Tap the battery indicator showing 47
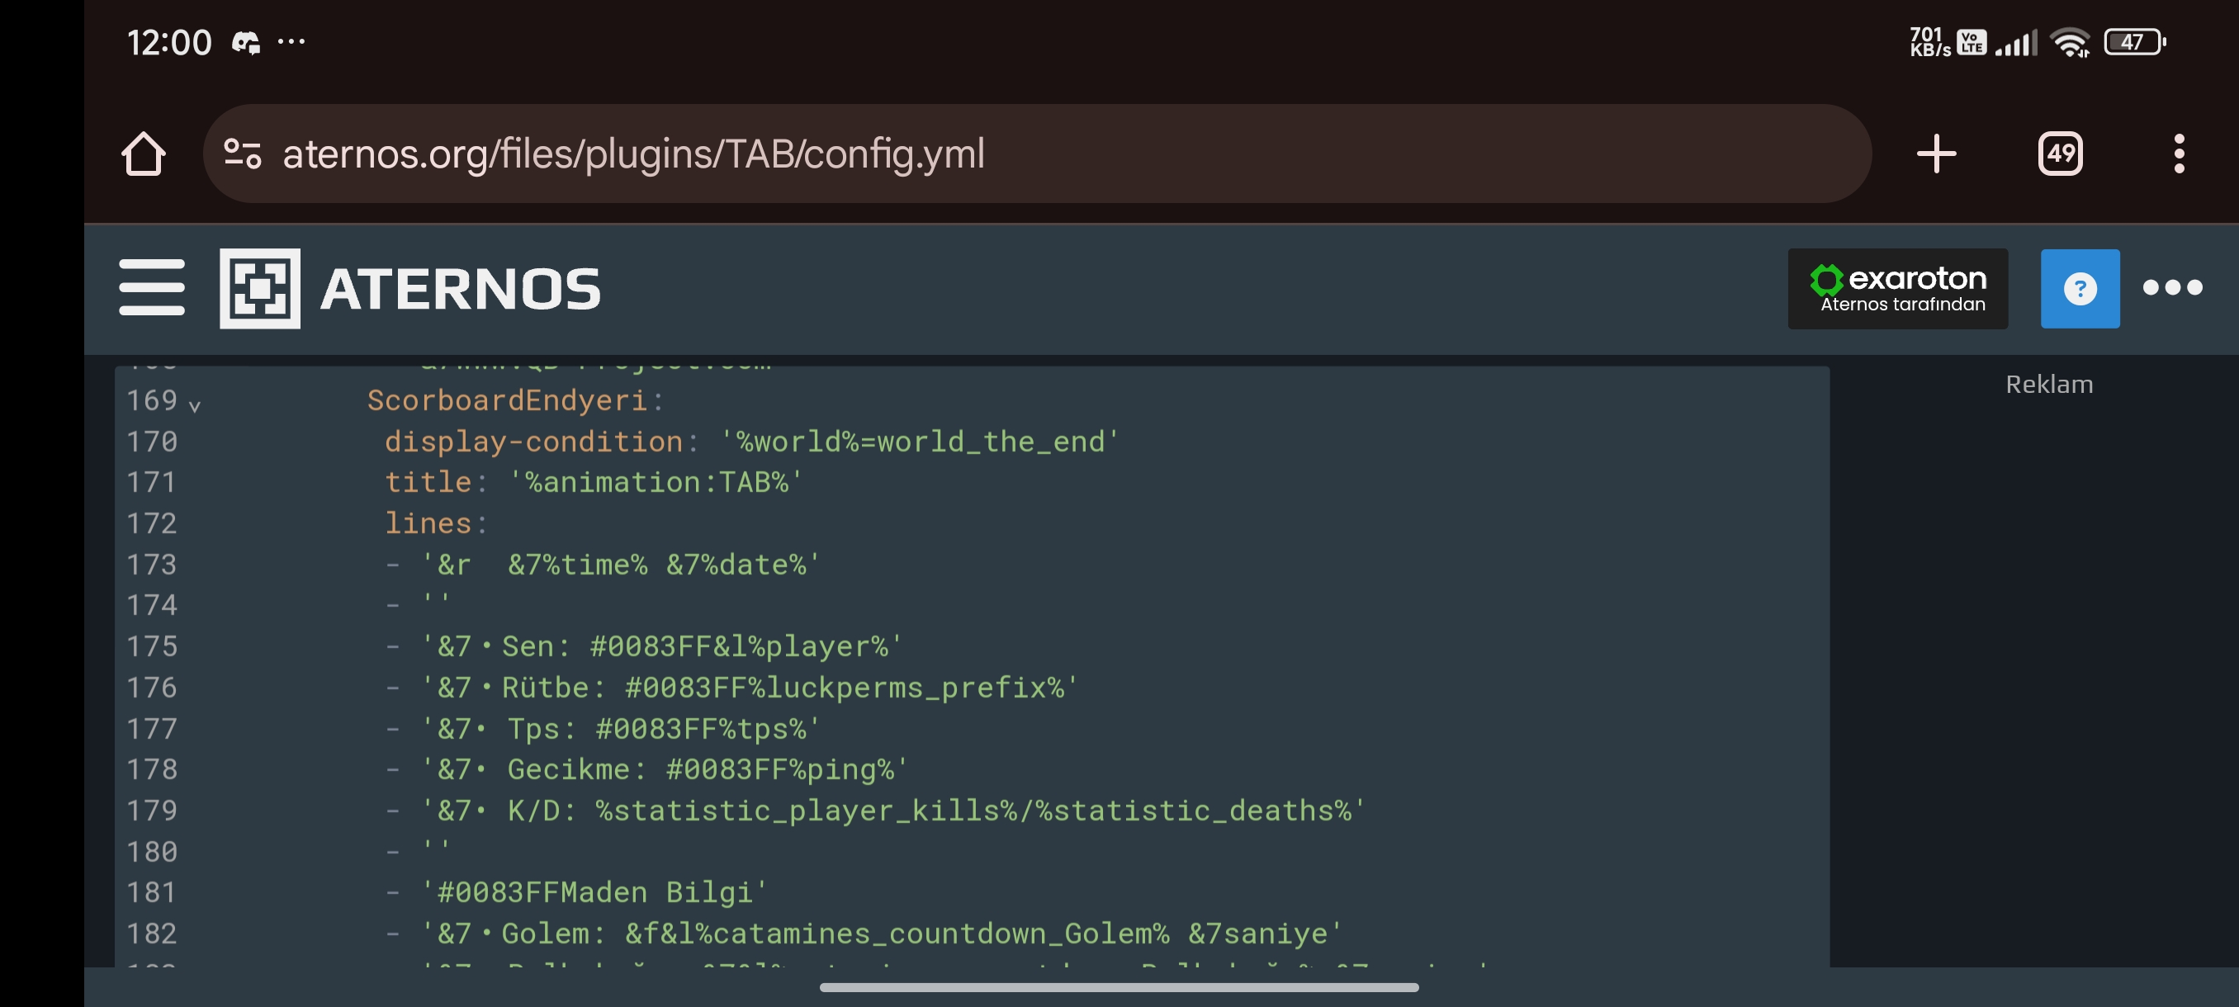 pos(2135,42)
